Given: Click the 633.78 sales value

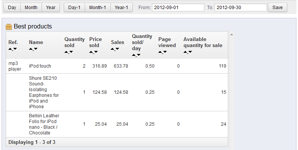Looking at the screenshot, I should pos(121,66).
